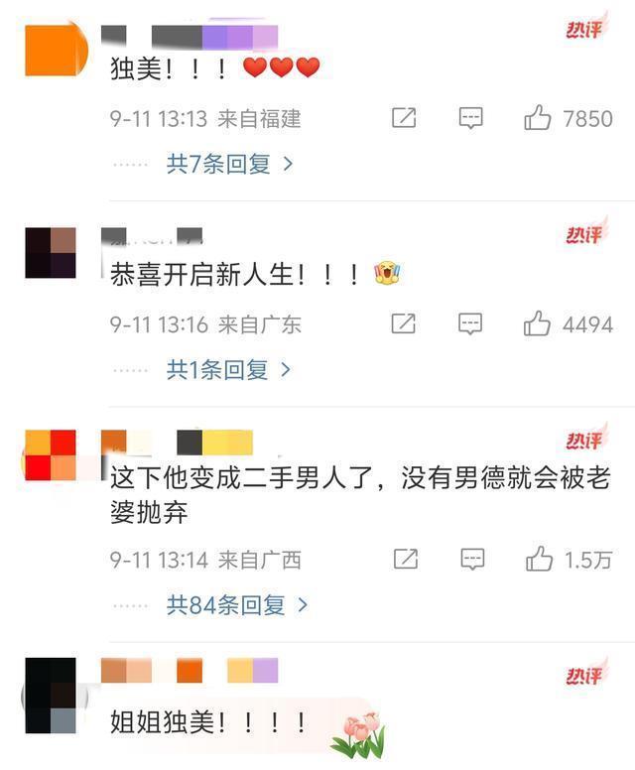Open username above 这下他变成二手男人了 comment
635x770 pixels.
tap(177, 442)
